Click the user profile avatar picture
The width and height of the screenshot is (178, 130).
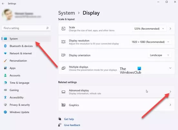tap(7, 15)
